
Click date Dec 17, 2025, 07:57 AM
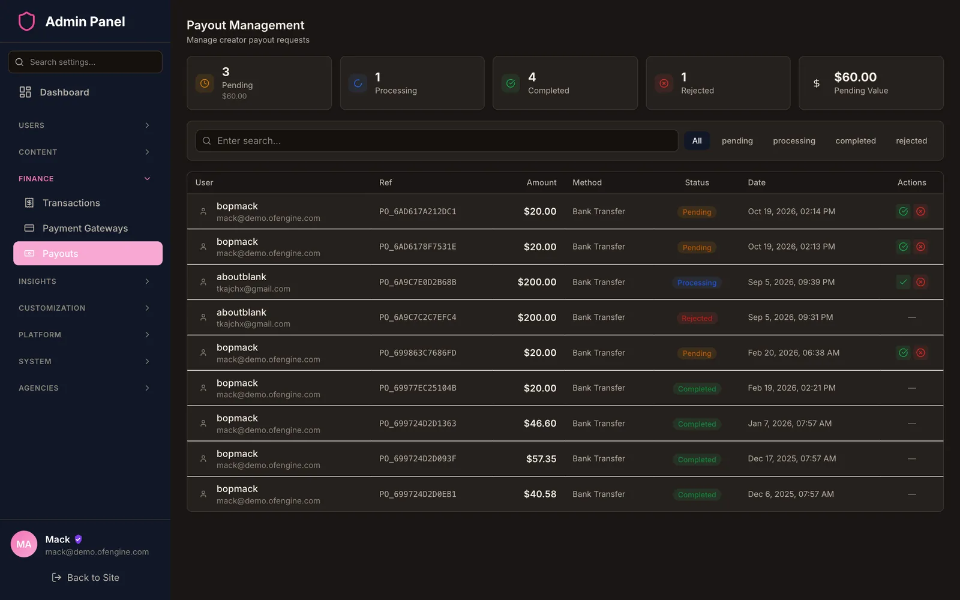click(x=792, y=458)
